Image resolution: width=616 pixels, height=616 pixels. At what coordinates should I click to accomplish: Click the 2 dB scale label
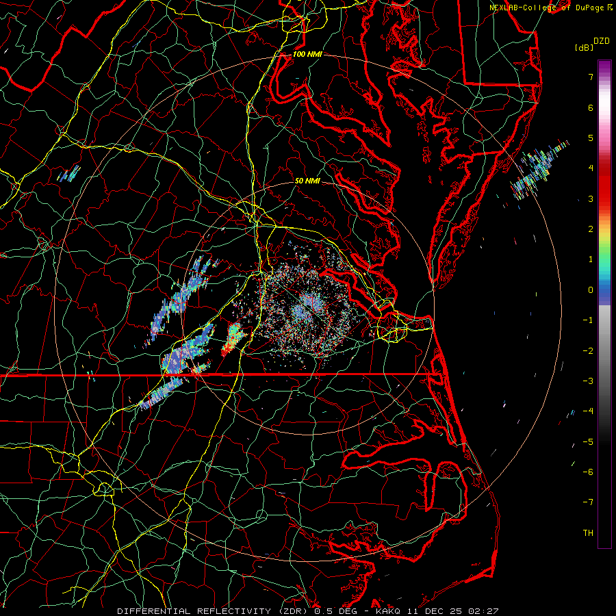tap(591, 229)
